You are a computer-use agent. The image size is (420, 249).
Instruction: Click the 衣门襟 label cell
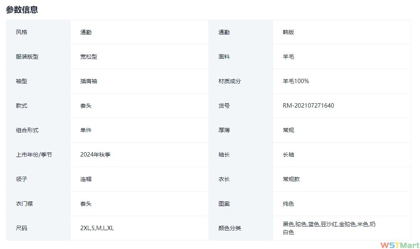click(24, 204)
